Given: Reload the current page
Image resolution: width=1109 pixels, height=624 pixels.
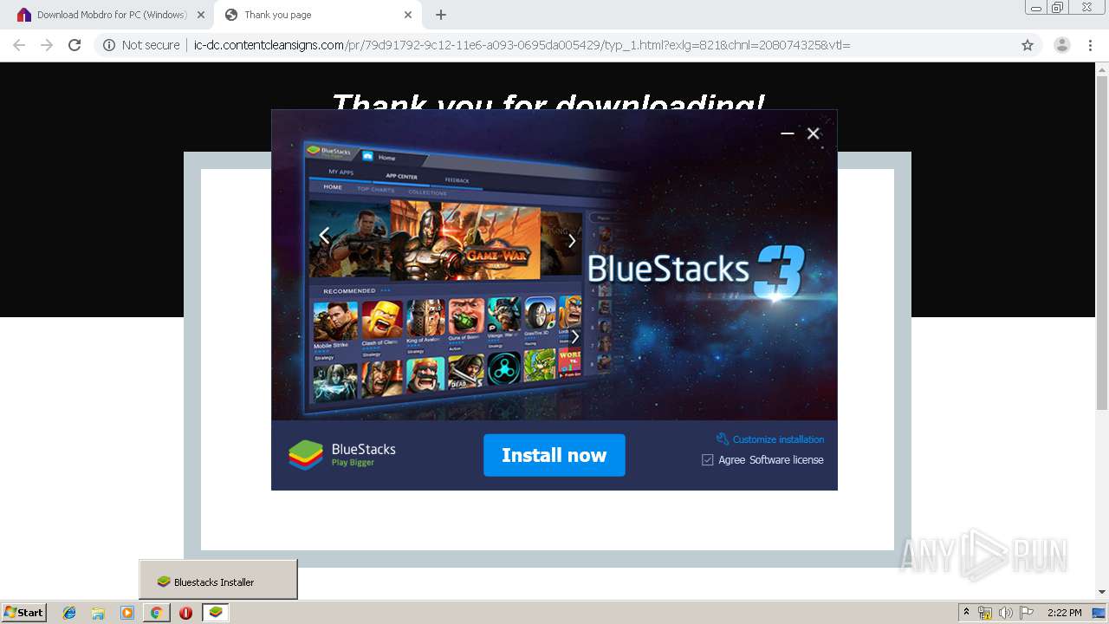Looking at the screenshot, I should tap(75, 45).
